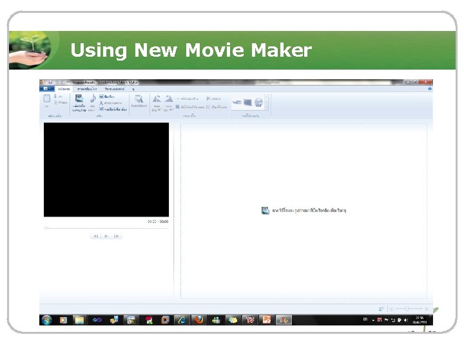
Task: Open PowerPoint from taskbar
Action: pyautogui.click(x=266, y=320)
